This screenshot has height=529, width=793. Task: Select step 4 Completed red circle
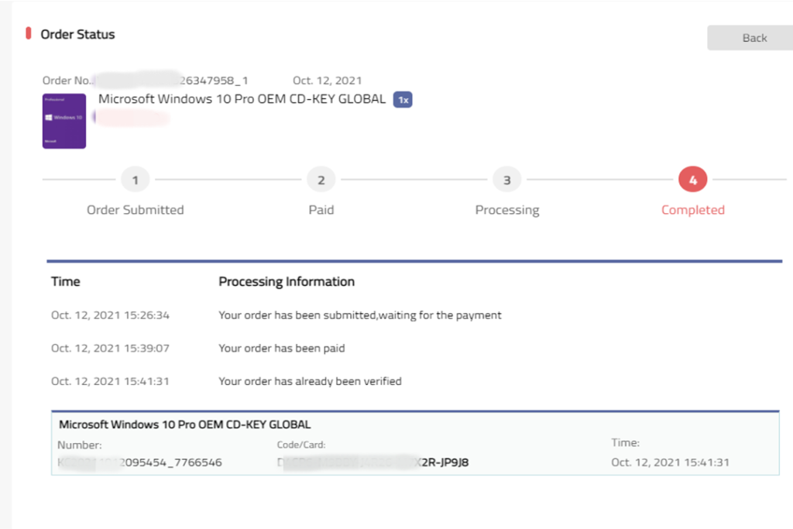[x=693, y=180]
